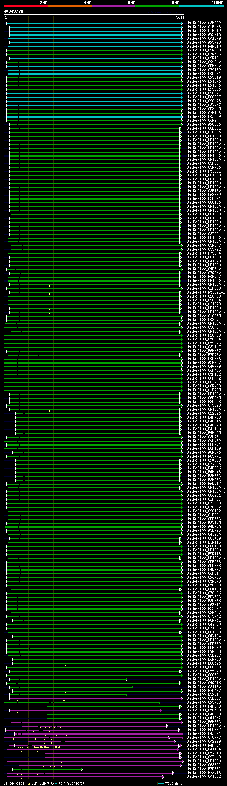Select the UniRef100_Q0CXK6 label

pos(204,359)
